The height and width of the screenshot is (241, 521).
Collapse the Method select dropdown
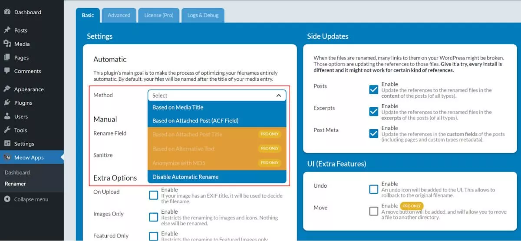coord(217,95)
